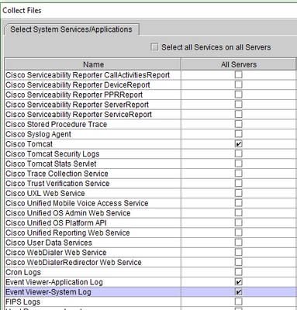Choose 'Cisco Unified Reporting Web Service' name
Image resolution: width=297 pixels, height=310 pixels.
click(67, 232)
